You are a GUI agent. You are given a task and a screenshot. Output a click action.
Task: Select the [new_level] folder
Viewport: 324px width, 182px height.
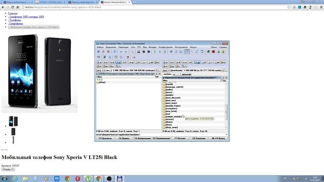tap(170, 111)
